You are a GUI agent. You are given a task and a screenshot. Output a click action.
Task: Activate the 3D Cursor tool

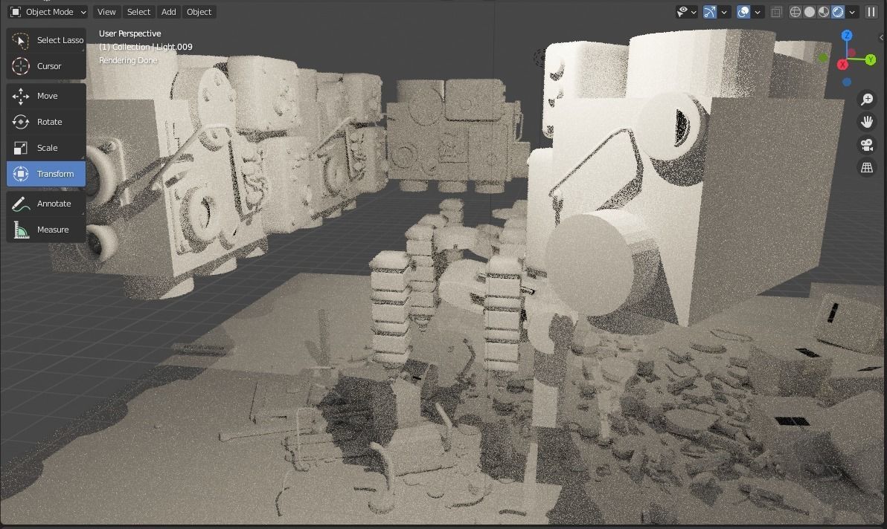click(x=46, y=66)
